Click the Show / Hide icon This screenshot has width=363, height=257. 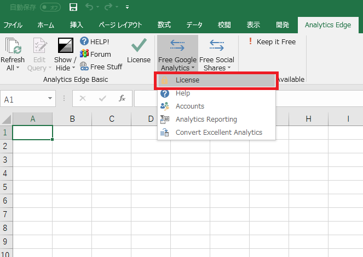tap(66, 45)
